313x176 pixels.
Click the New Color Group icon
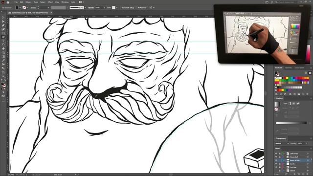tap(299, 94)
